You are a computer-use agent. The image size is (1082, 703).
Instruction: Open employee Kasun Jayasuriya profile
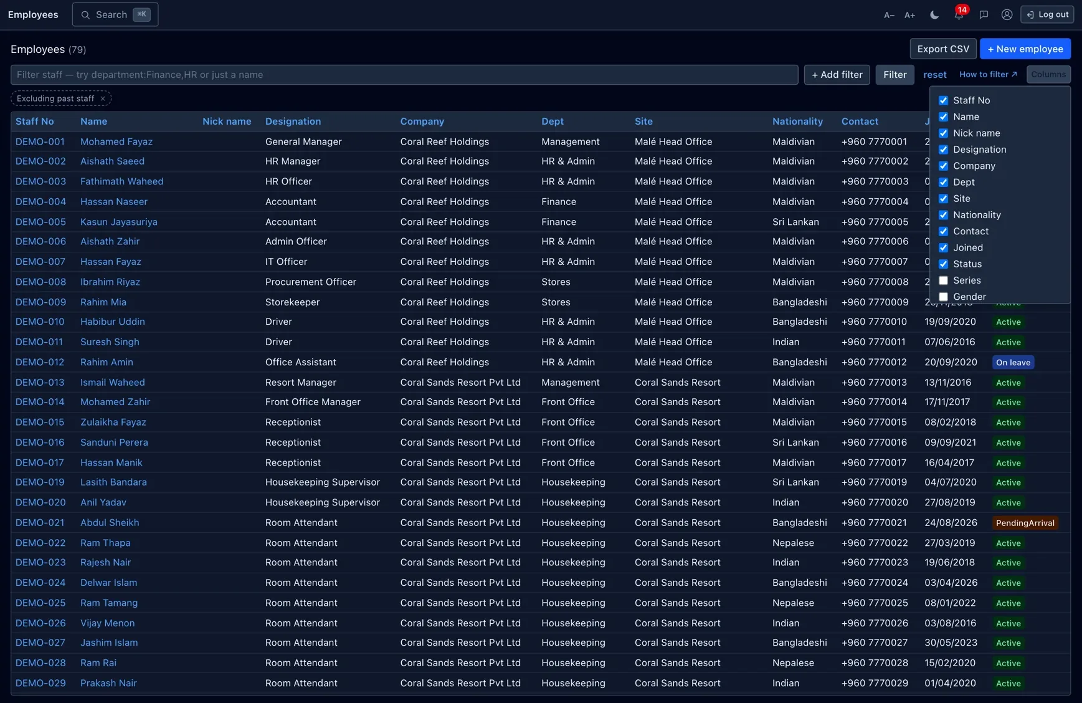[x=119, y=222]
